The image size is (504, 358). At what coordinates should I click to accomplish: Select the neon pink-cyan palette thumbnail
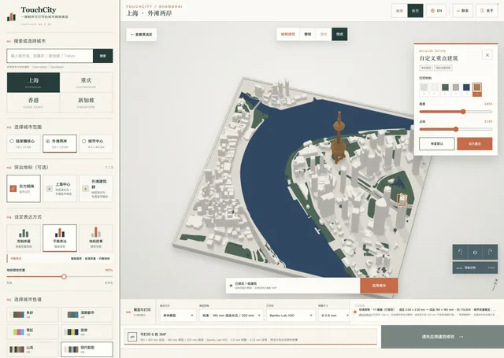tap(19, 332)
